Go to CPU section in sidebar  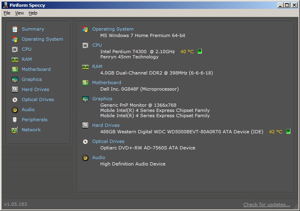point(27,49)
